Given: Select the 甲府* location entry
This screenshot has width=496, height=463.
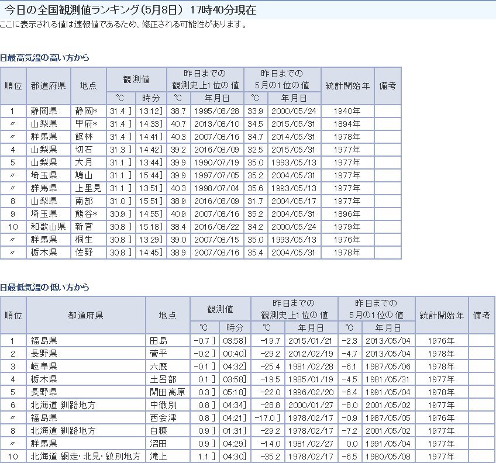Looking at the screenshot, I should [x=85, y=124].
